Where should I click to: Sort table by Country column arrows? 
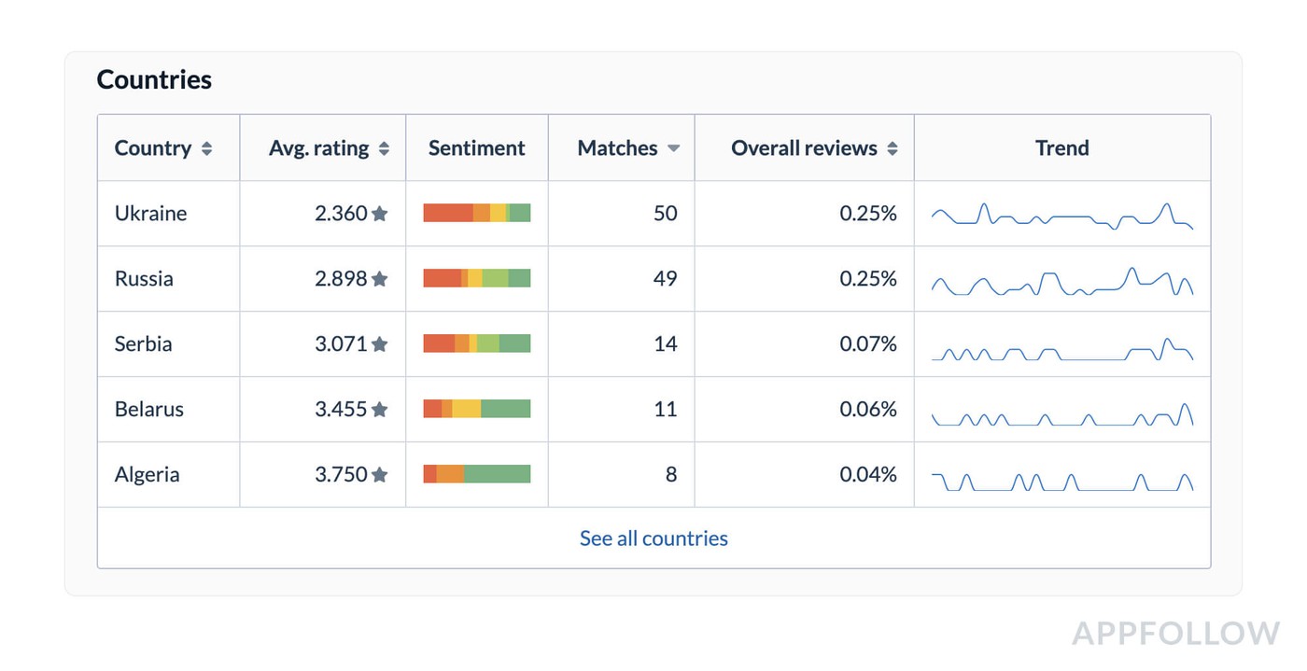206,148
